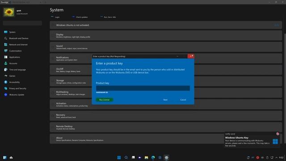
Task: Open Applications section
Action: (x=12, y=57)
